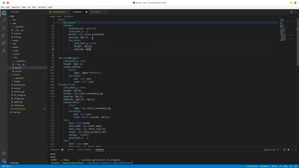This screenshot has height=168, width=299.
Task: Open the Manage gear icon
Action: pyautogui.click(x=4, y=161)
